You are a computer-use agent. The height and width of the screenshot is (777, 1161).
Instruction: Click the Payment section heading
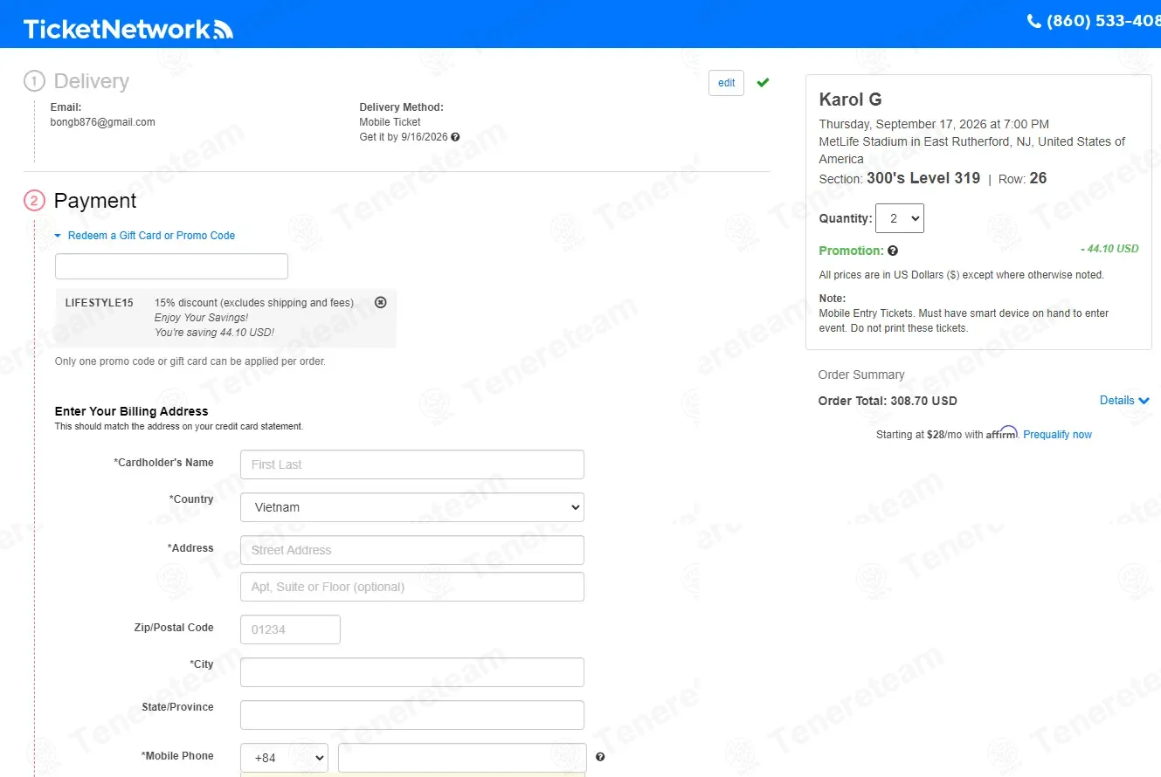pos(95,201)
